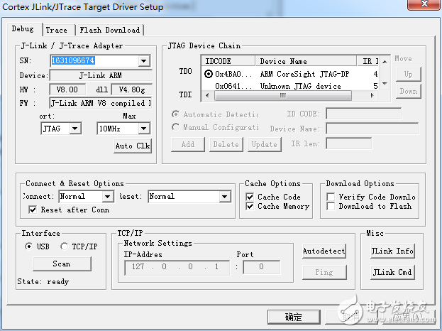Toggle Reset after Connect checkbox

tap(33, 210)
